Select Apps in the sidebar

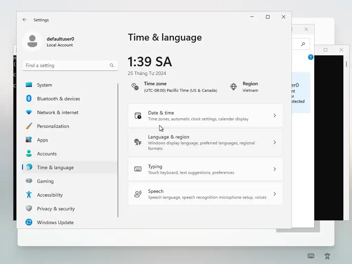(70, 140)
